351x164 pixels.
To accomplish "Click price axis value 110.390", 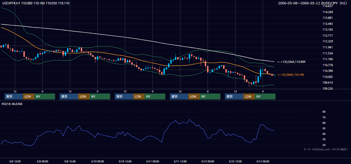I will tap(327, 71).
